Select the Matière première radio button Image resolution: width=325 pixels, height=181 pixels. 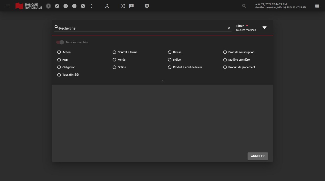pos(225,60)
